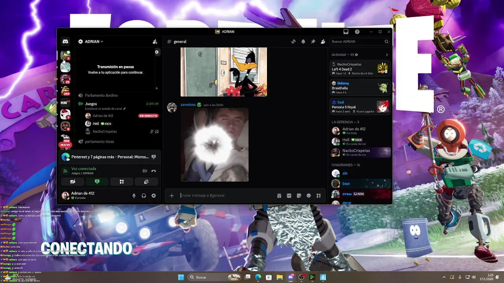Open Discord inbox icon in title bar
The height and width of the screenshot is (283, 504).
(346, 32)
